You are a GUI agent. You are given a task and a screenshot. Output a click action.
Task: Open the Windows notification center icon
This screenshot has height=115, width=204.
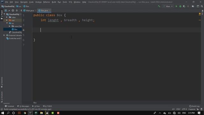click(199, 113)
